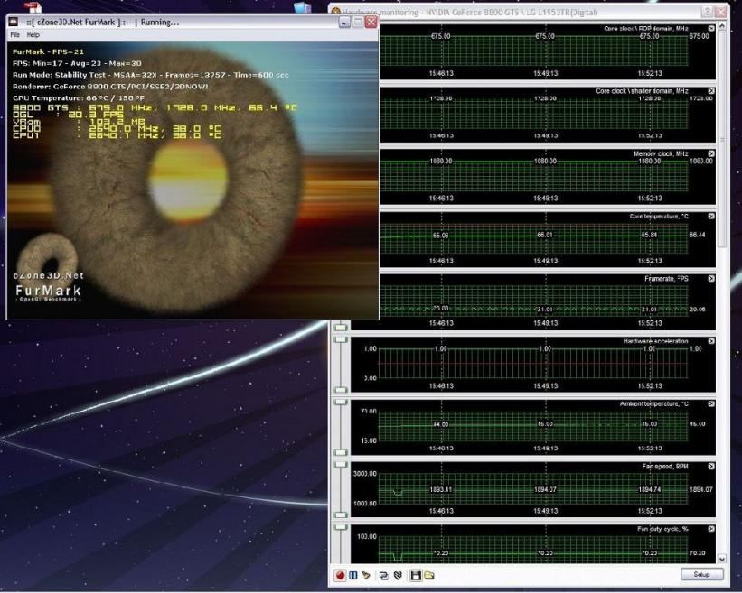Click the 'Renderer: GeForce 8800 GTS' line in FurMark
742x593 pixels.
pyautogui.click(x=110, y=87)
